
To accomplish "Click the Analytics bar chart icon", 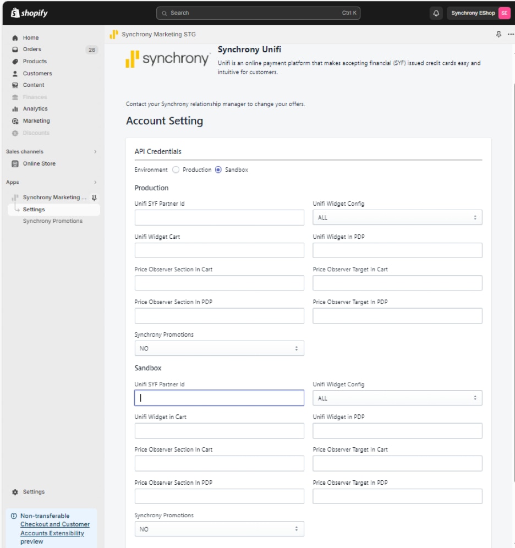I will point(15,109).
